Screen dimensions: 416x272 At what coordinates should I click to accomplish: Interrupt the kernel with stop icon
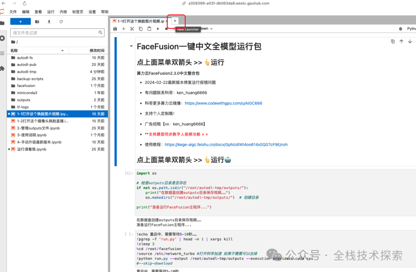166,28
